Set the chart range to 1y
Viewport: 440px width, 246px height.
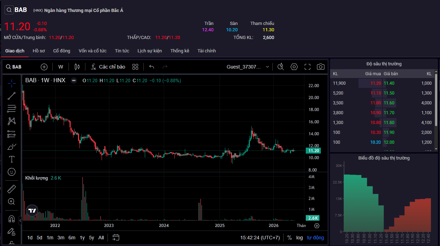point(82,238)
